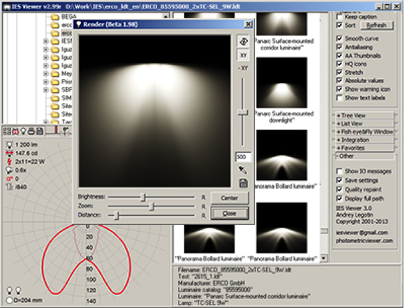
Task: Click the XY plane button
Action: click(243, 55)
